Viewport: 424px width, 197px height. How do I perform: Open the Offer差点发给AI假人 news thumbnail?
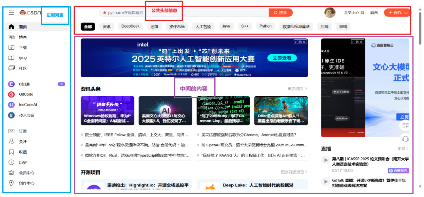[281, 111]
